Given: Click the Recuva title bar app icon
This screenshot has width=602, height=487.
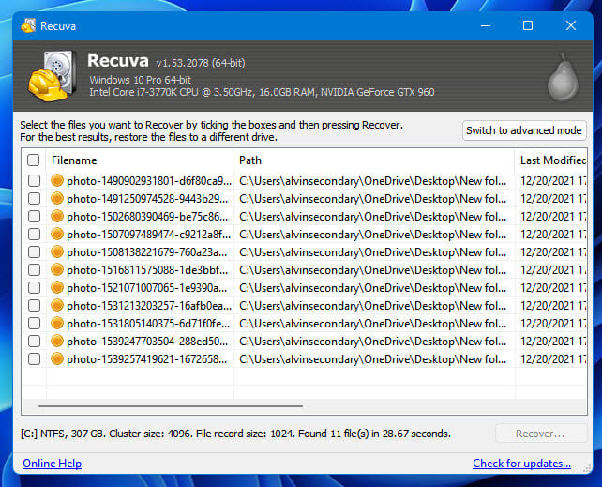Looking at the screenshot, I should pos(28,25).
